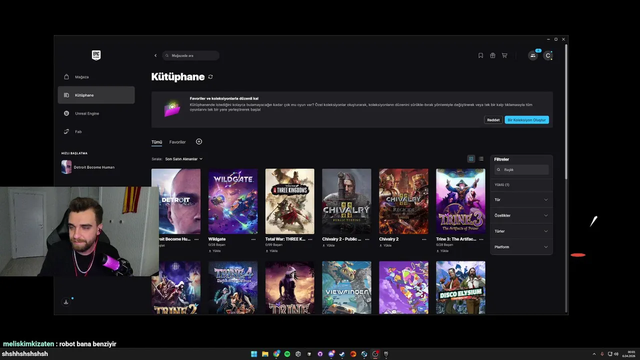Open the downloads icon in sidebar
The height and width of the screenshot is (360, 640).
point(66,301)
